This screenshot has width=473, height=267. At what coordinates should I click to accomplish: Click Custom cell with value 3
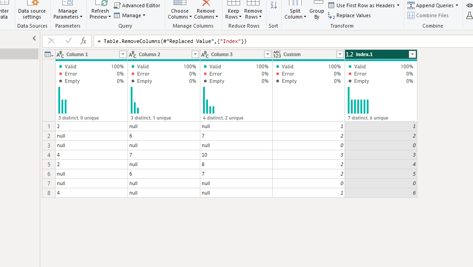(308, 155)
